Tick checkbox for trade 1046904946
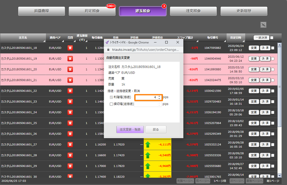The height and width of the screenshot is (185, 287). point(273,59)
